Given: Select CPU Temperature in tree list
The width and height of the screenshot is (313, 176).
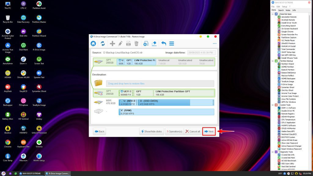Looking at the screenshot, I should tap(288, 119).
